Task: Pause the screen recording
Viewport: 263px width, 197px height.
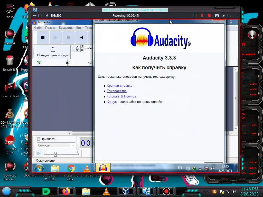Action: pos(202,16)
